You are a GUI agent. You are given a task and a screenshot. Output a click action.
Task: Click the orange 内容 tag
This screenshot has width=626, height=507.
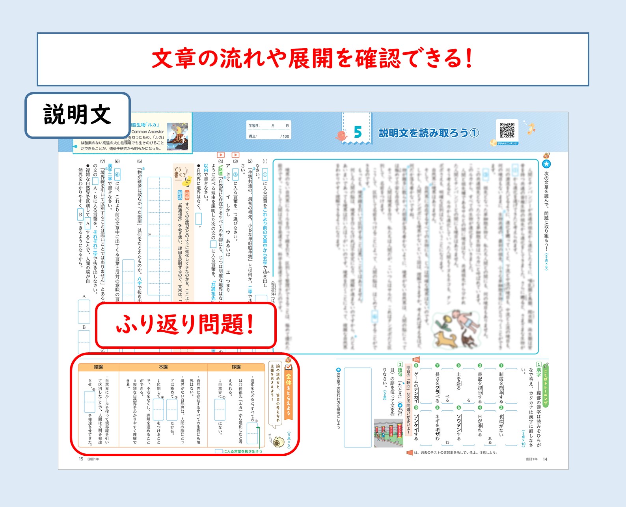[187, 195]
